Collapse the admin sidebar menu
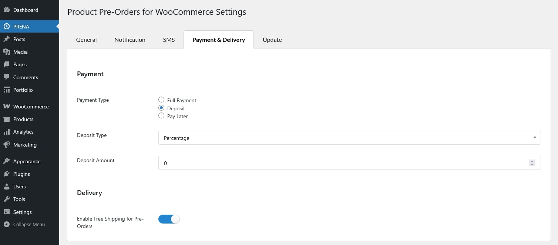Viewport: 558px width, 245px height. 24,224
